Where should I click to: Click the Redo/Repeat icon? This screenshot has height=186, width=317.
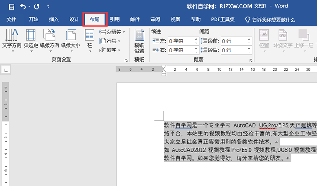[37, 7]
